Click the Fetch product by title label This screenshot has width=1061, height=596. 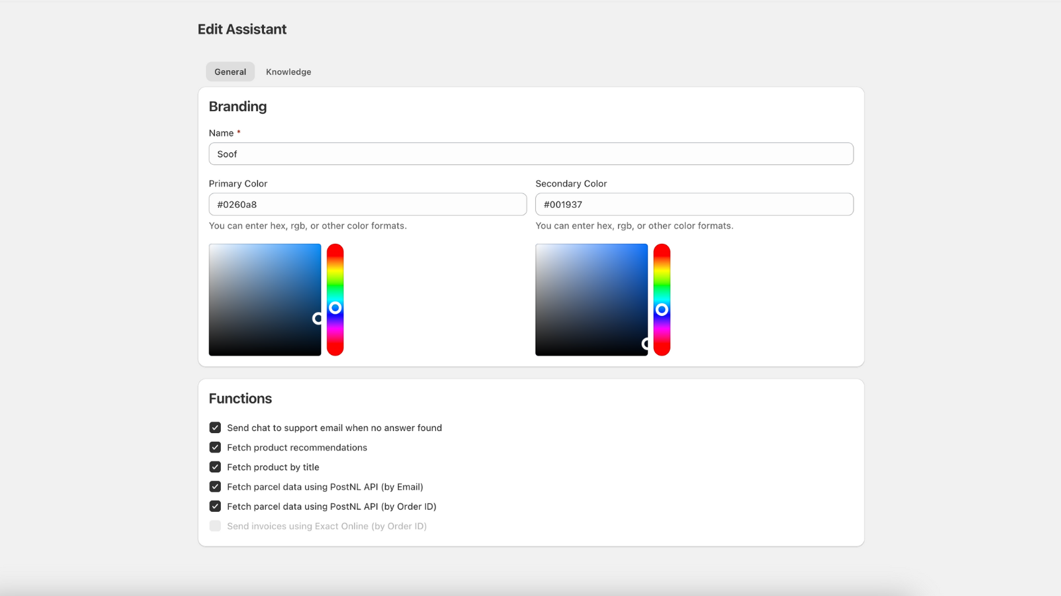pyautogui.click(x=273, y=467)
